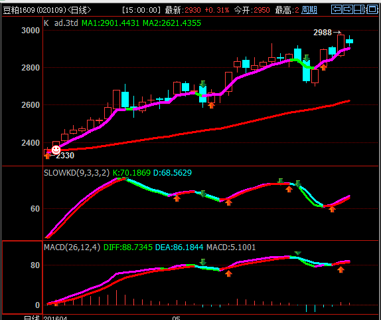381x320 pixels.
Task: Click the 3000 price axis label
Action: (x=31, y=31)
